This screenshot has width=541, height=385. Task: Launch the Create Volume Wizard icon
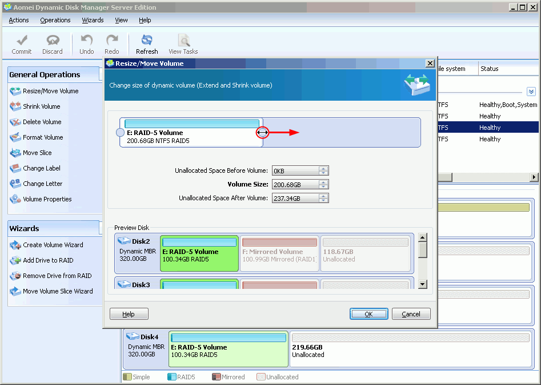[15, 245]
